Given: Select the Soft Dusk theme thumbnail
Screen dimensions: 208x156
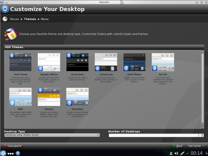Looking at the screenshot, I should [20, 62].
